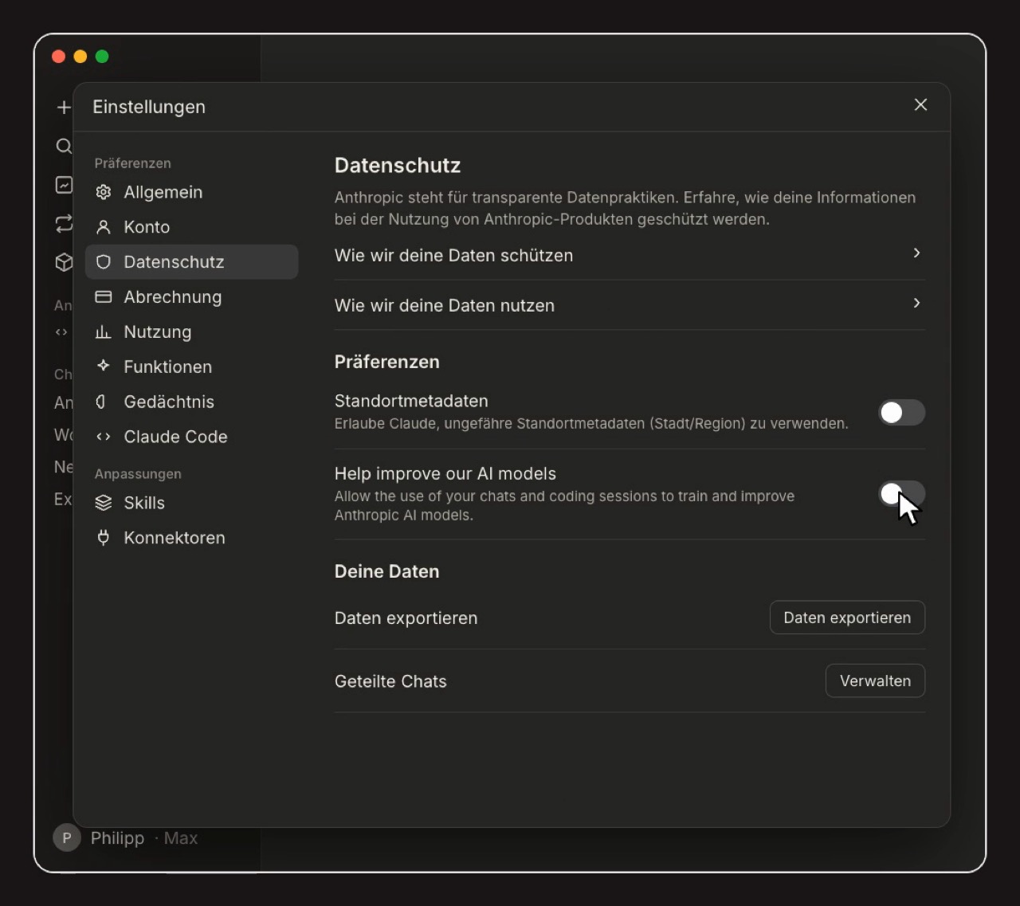
Task: Click the "Geteilte Chats" label
Action: point(390,681)
